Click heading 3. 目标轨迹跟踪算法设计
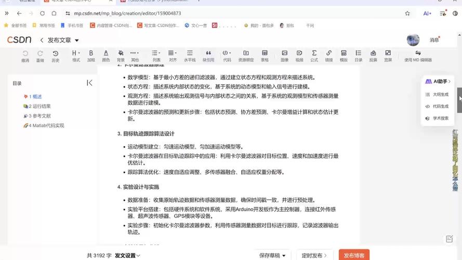462x260 pixels. click(146, 134)
